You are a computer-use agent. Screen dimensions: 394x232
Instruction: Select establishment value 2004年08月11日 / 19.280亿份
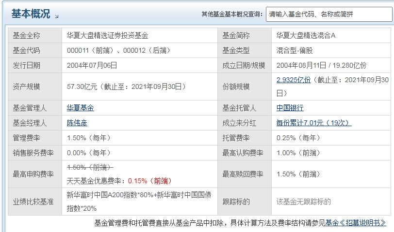(321, 66)
